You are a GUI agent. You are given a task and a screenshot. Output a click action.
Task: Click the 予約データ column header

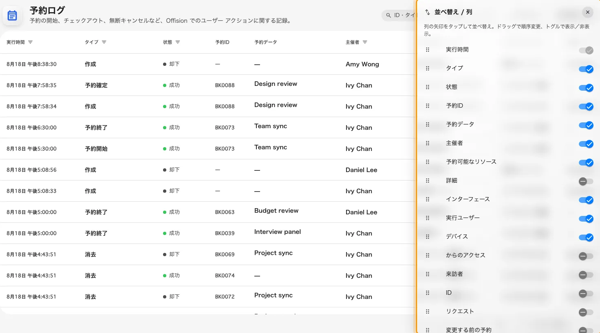pos(266,42)
